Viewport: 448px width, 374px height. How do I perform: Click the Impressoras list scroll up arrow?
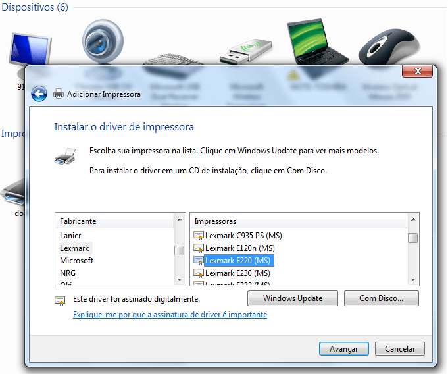tap(413, 219)
